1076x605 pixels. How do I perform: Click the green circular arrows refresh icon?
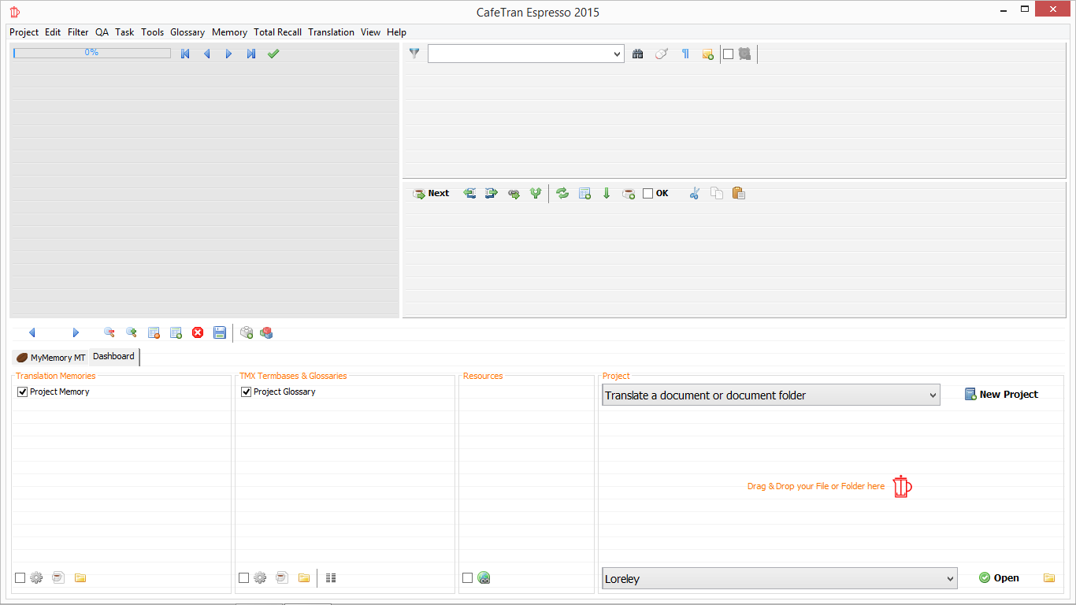562,193
